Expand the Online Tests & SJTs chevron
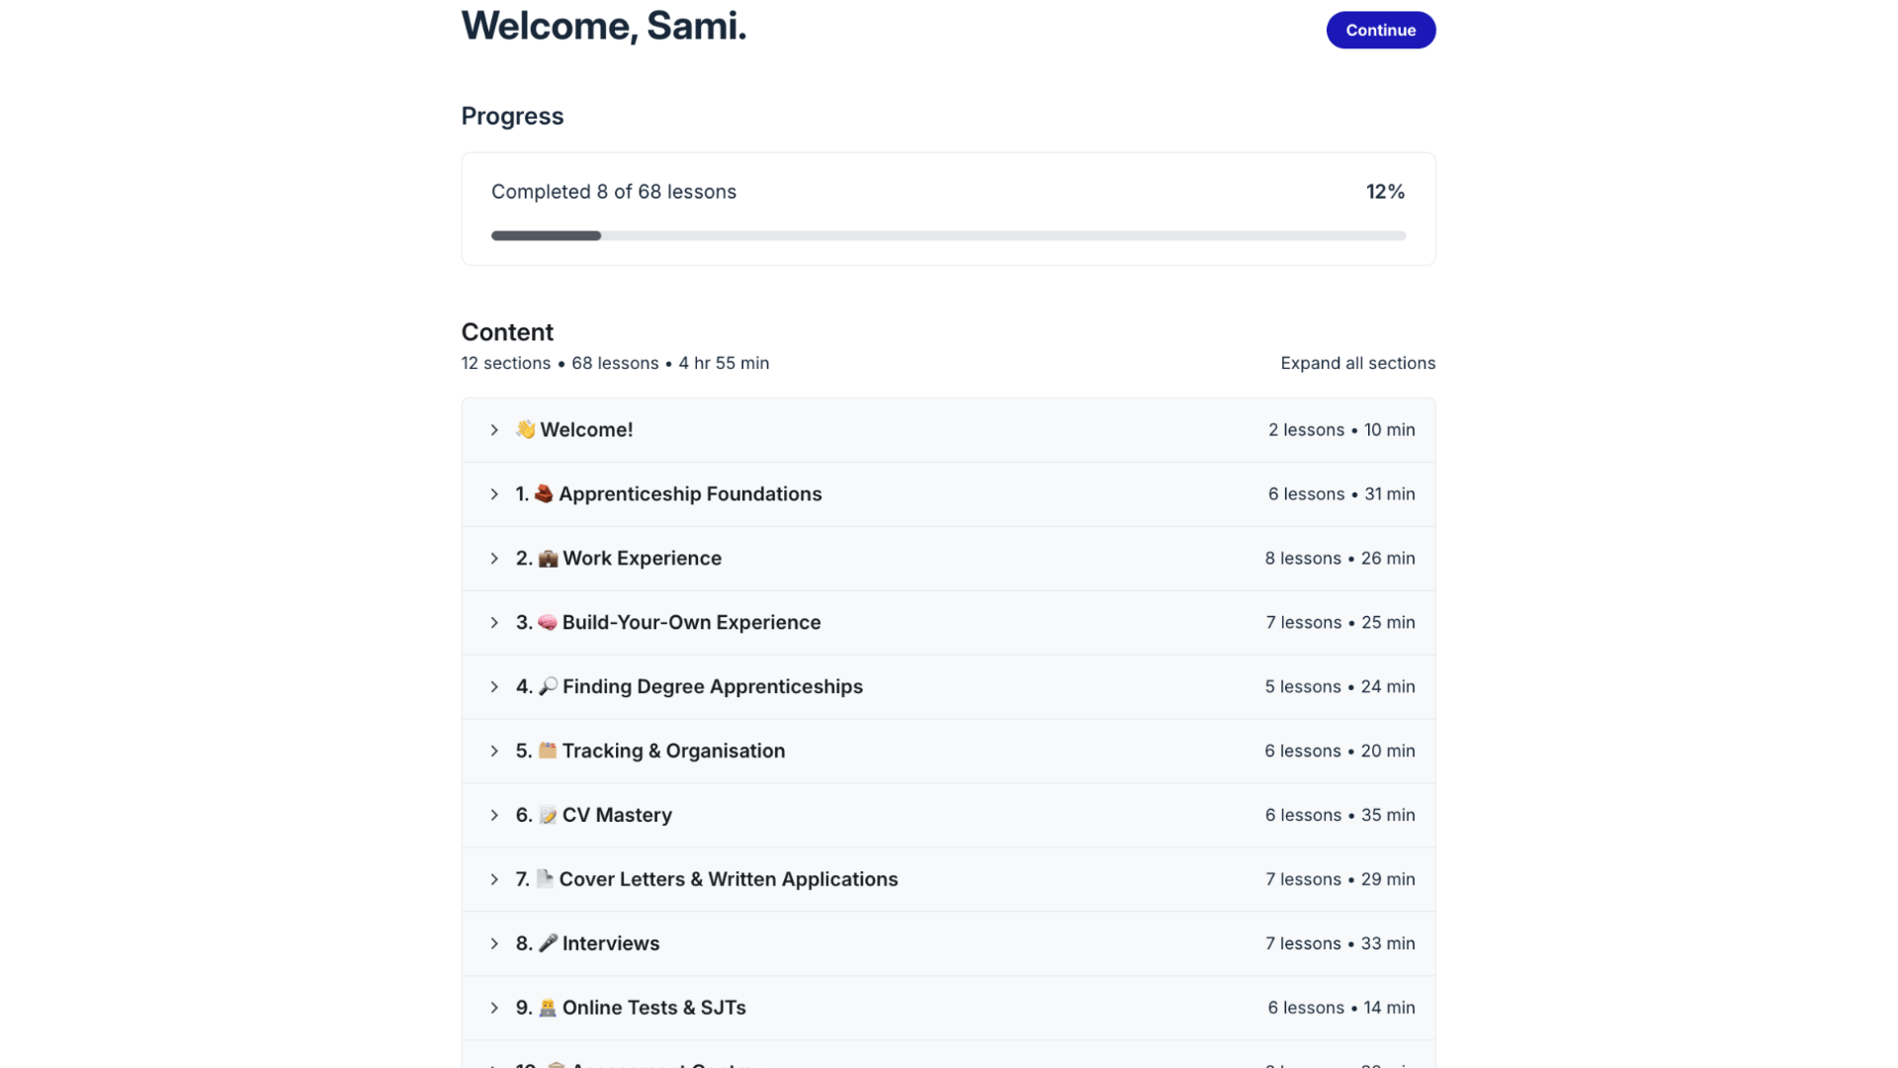1898x1068 pixels. [x=494, y=1009]
